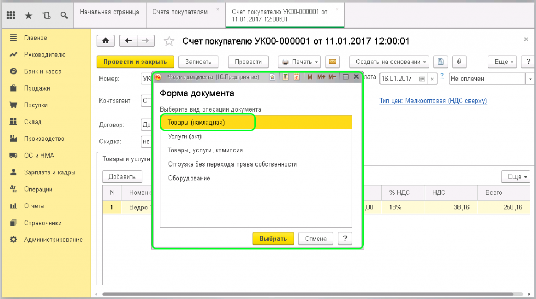
Task: Open the Не оплачен status dropdown
Action: [530, 79]
